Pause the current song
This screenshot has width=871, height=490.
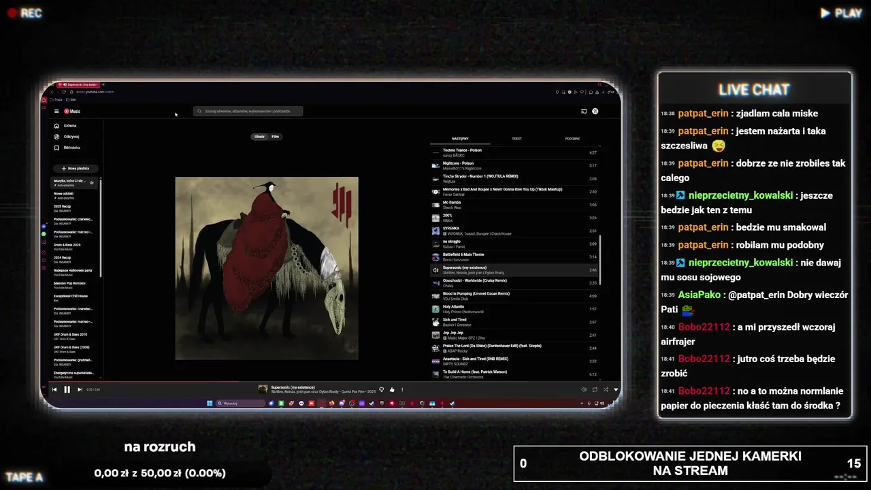[67, 389]
